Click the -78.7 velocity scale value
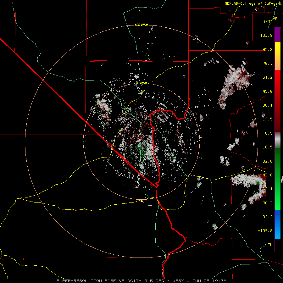This screenshot has height=283, width=283. pyautogui.click(x=266, y=203)
